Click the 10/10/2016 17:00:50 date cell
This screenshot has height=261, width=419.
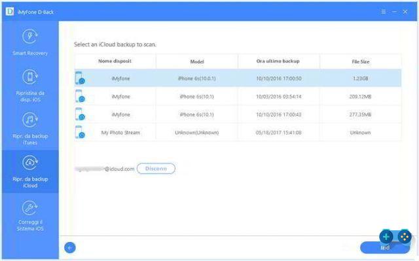coord(279,78)
